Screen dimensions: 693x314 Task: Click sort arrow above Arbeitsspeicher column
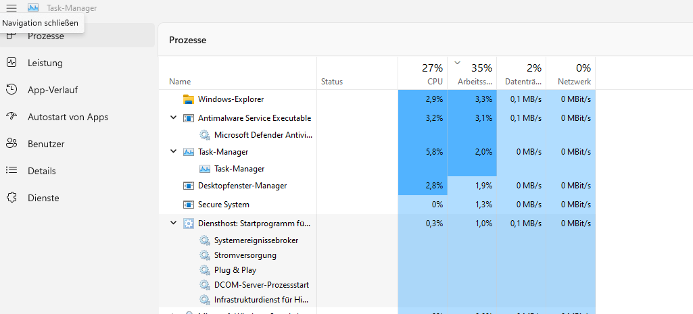[458, 63]
